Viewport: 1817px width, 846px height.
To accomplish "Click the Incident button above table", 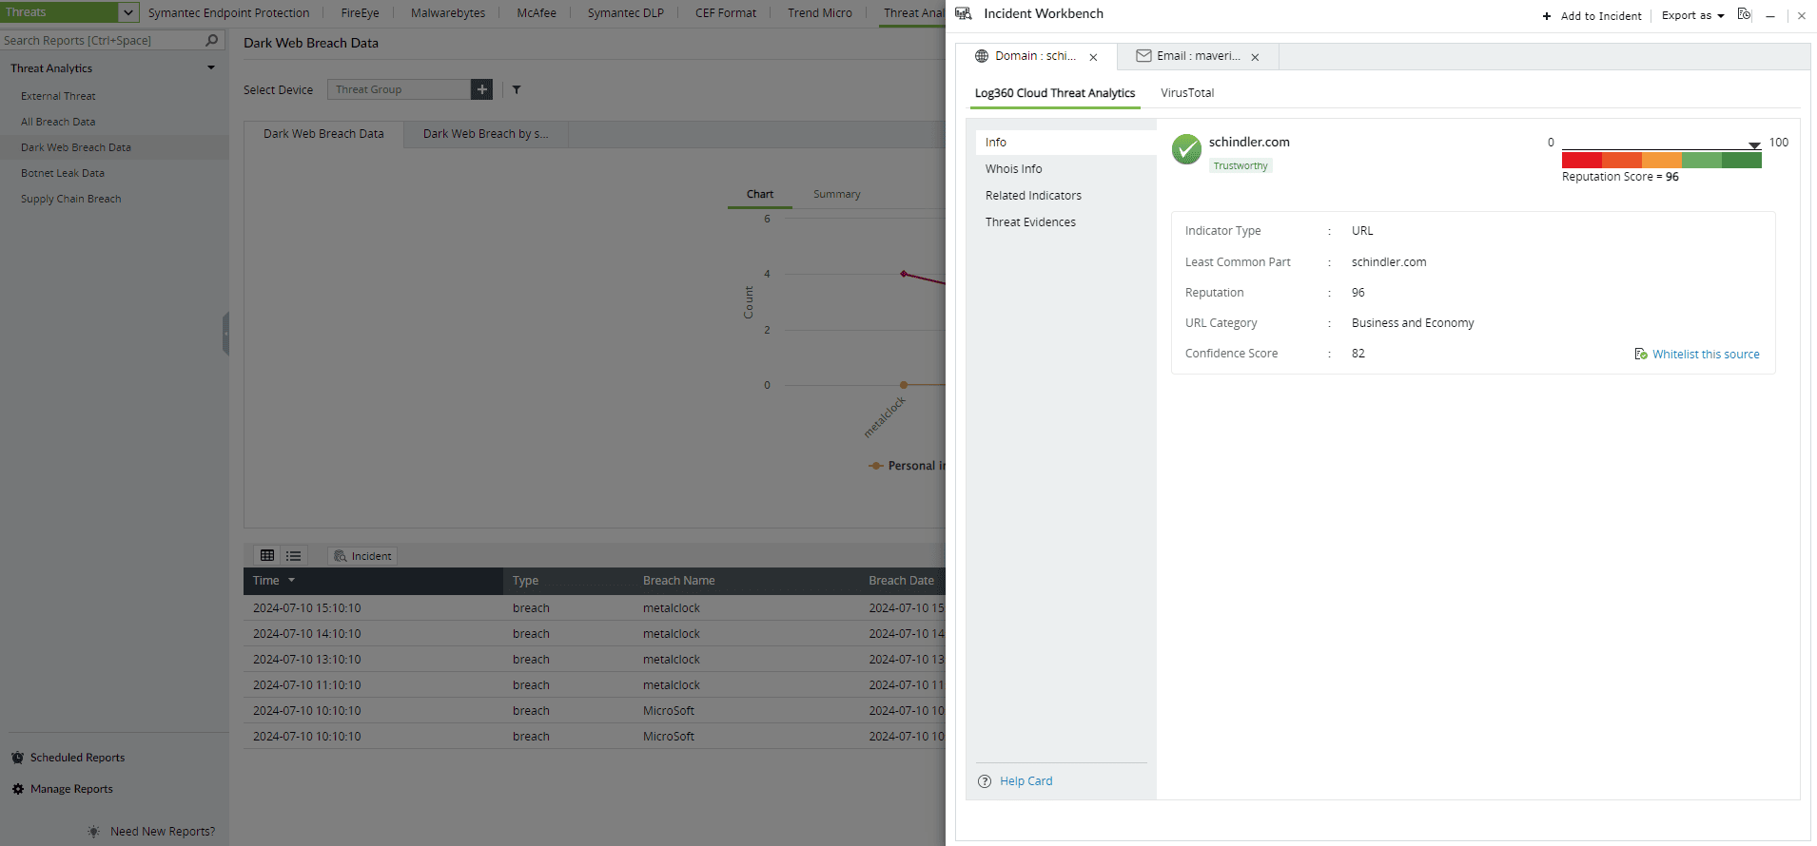I will tap(362, 556).
